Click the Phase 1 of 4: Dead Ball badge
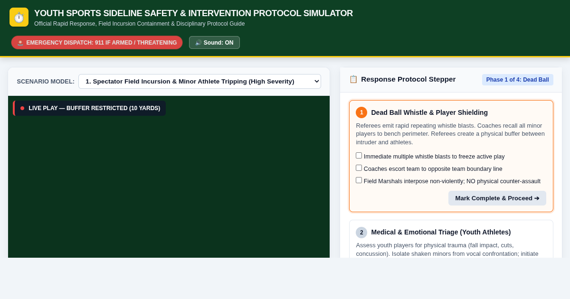 coord(518,80)
